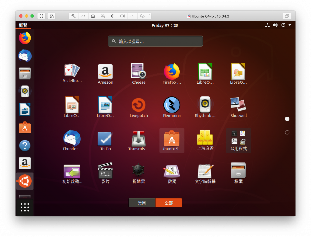Click the VM USB devices icon
Viewport: 311px width, 237px height.
132,16
